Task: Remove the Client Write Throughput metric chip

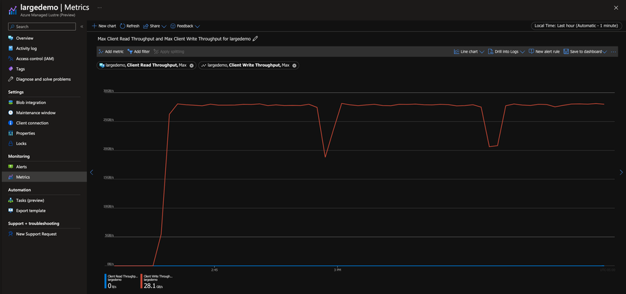Action: point(294,66)
